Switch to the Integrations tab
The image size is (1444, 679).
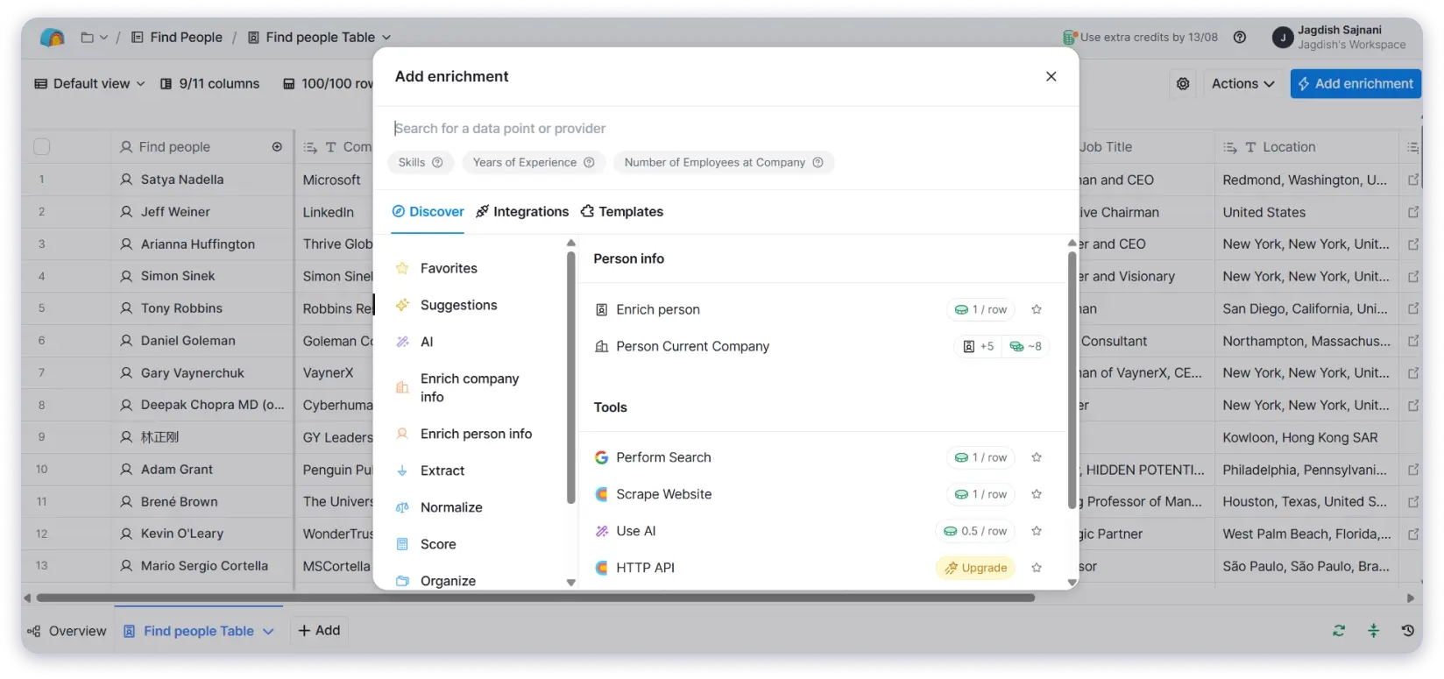click(x=522, y=212)
